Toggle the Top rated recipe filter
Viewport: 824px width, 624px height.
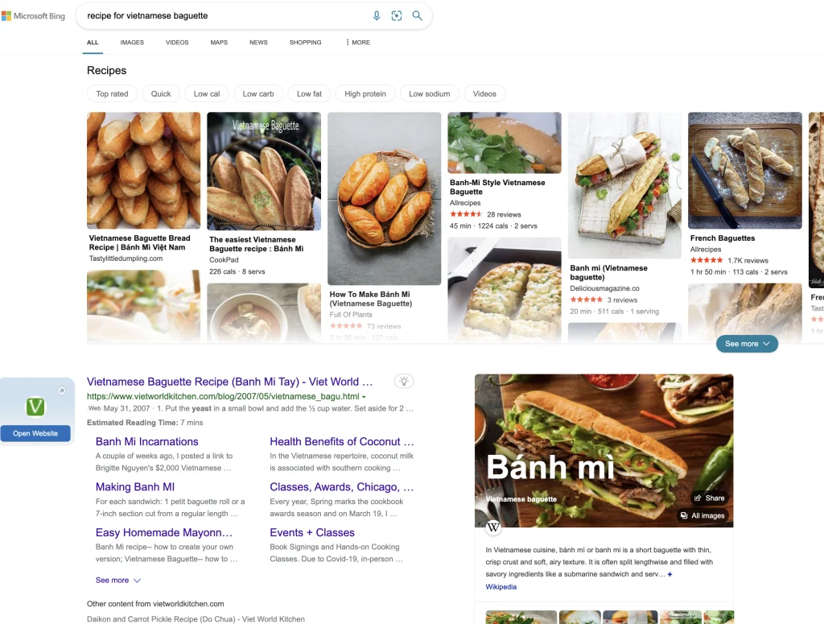click(112, 93)
